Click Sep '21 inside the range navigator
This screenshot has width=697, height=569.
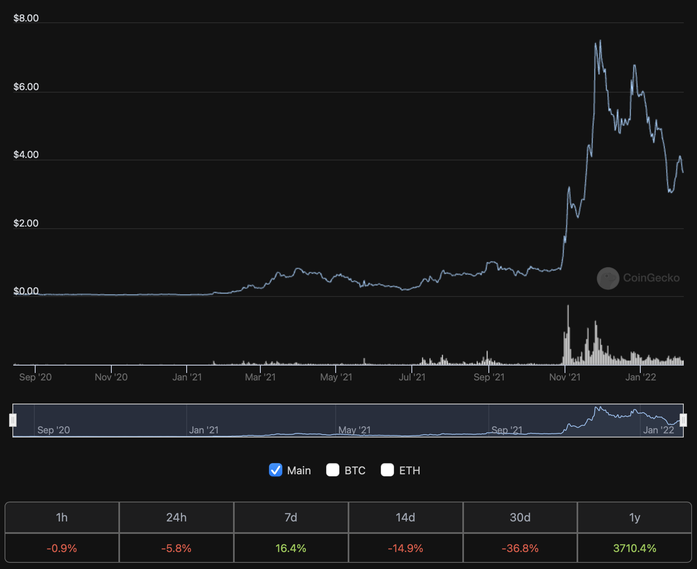pyautogui.click(x=507, y=430)
